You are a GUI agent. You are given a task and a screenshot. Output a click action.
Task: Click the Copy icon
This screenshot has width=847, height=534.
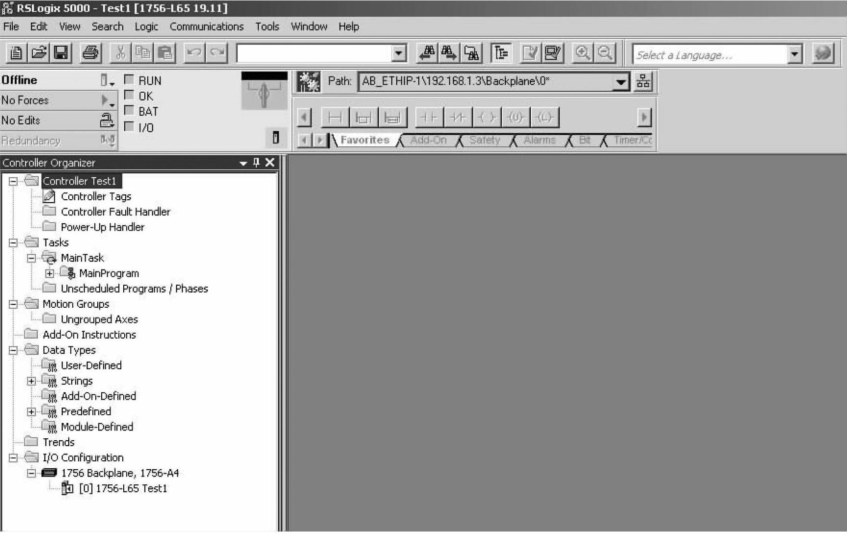143,53
